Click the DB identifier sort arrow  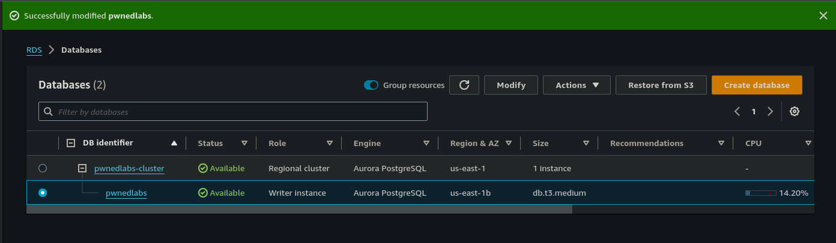(x=174, y=144)
